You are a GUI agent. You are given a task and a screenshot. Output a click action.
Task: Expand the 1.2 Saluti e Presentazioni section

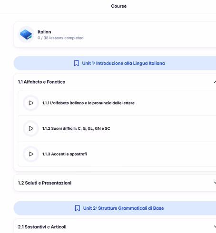(x=215, y=183)
